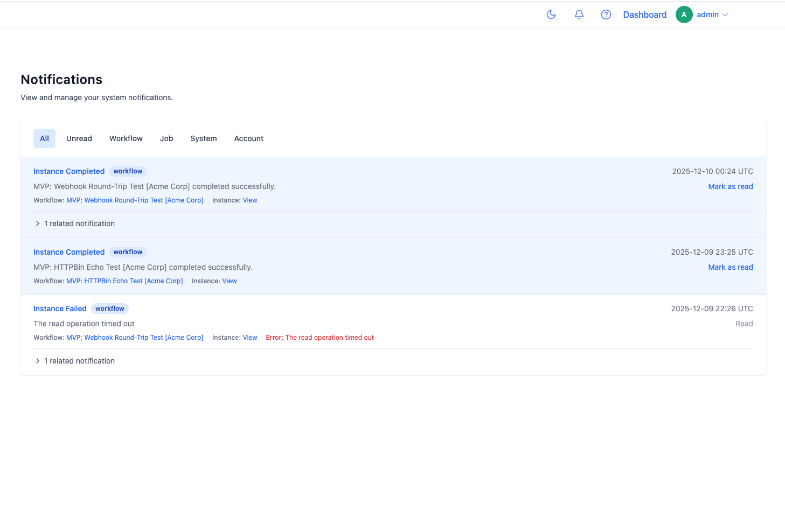Click the help question mark icon
Viewport: 785px width, 531px height.
click(x=606, y=15)
